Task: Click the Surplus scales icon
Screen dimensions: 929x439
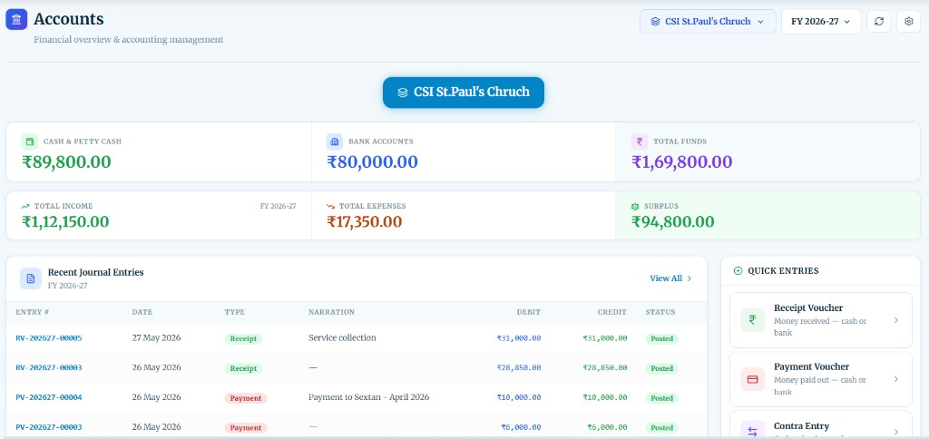Action: (636, 206)
